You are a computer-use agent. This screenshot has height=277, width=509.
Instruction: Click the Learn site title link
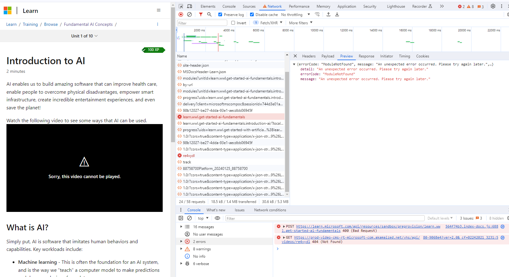(x=30, y=11)
